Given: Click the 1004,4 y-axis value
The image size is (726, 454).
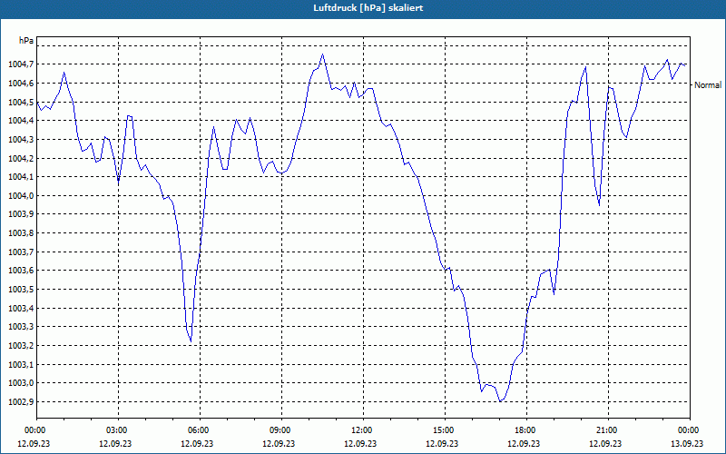Looking at the screenshot, I should 21,121.
